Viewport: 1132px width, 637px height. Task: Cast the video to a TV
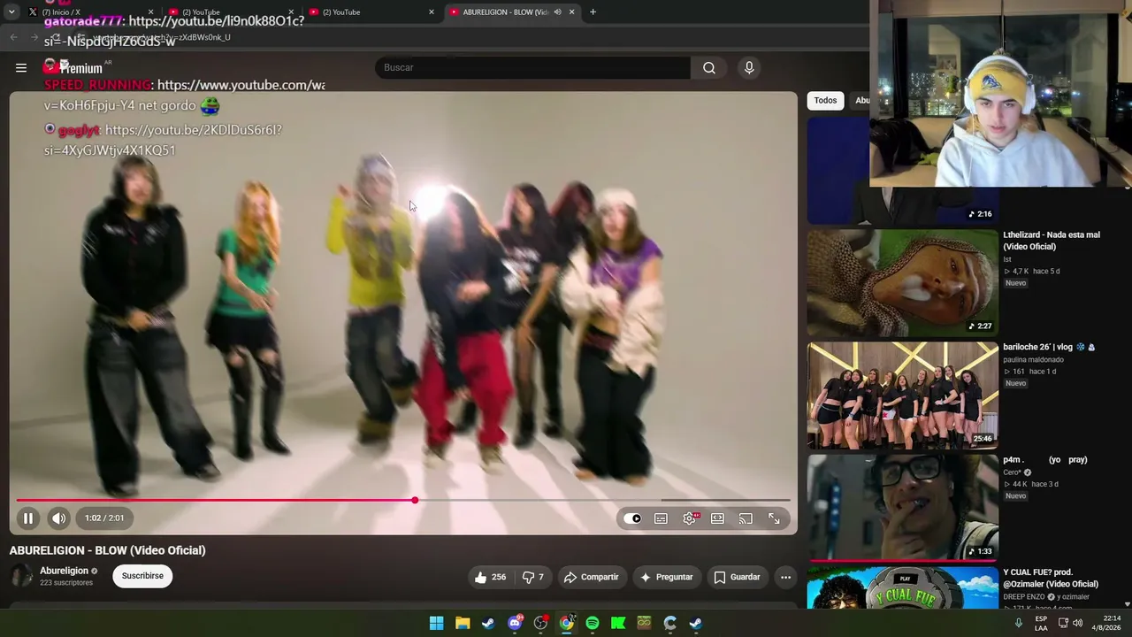tap(746, 518)
